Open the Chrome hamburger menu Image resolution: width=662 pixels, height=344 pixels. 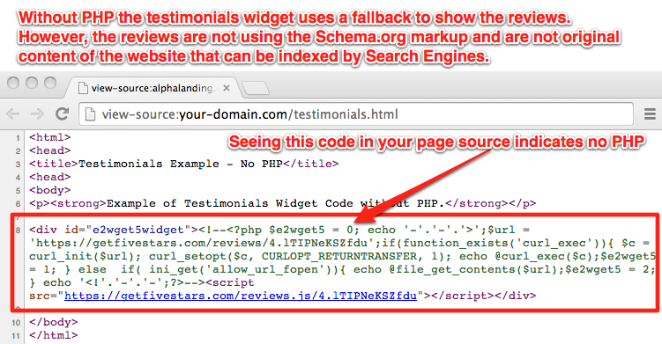point(650,113)
